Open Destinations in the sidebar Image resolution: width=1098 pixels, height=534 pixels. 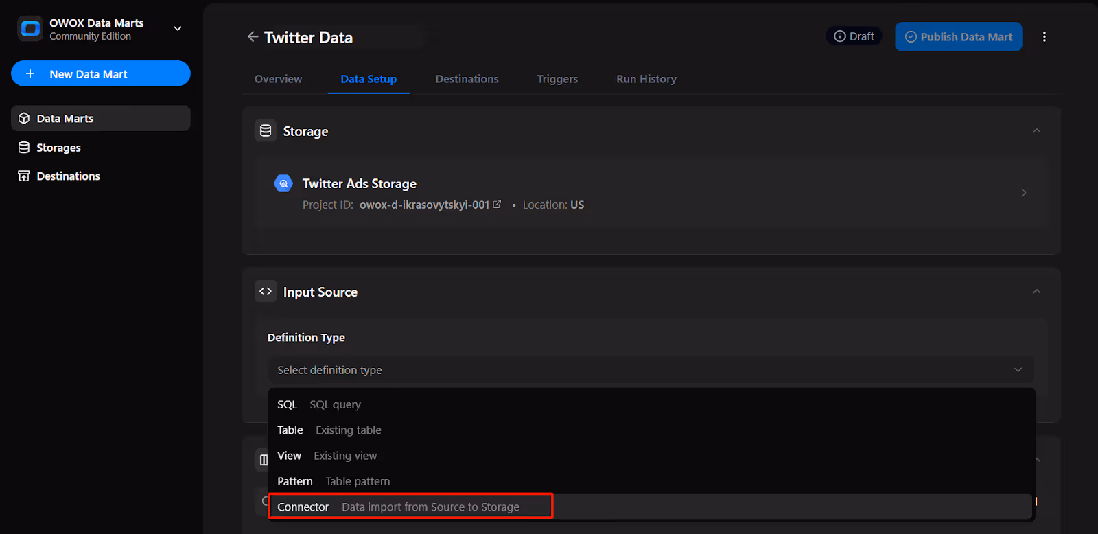point(101,176)
